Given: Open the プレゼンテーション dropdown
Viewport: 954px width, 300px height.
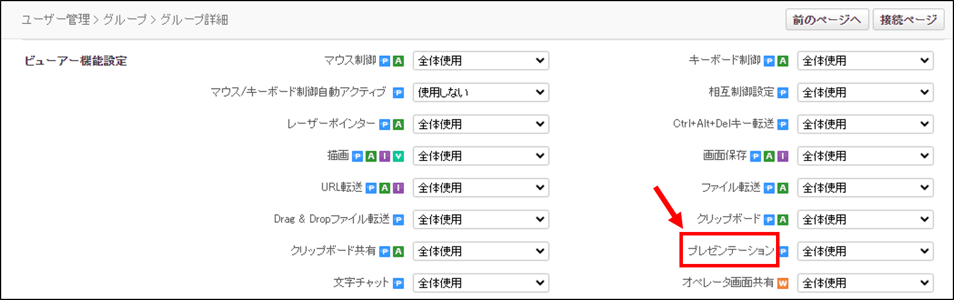Looking at the screenshot, I should coord(866,251).
